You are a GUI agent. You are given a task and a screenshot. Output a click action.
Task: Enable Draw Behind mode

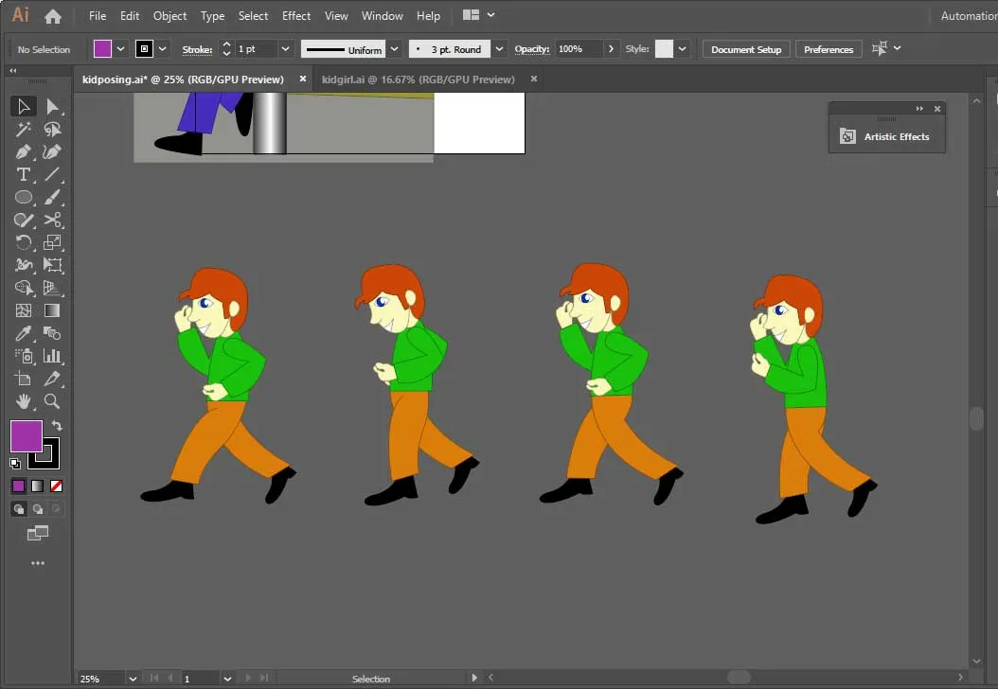(x=38, y=509)
